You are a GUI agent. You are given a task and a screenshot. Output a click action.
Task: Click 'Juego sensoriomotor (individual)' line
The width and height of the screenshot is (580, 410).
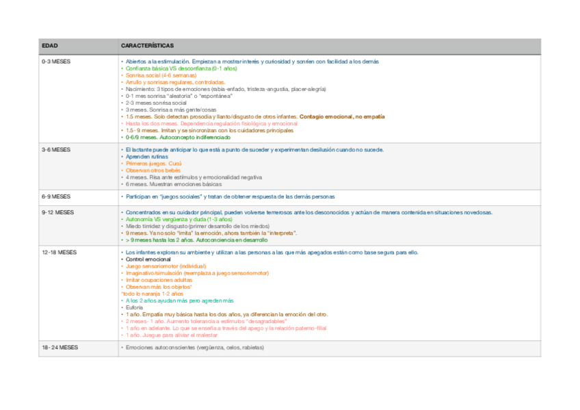coord(166,266)
